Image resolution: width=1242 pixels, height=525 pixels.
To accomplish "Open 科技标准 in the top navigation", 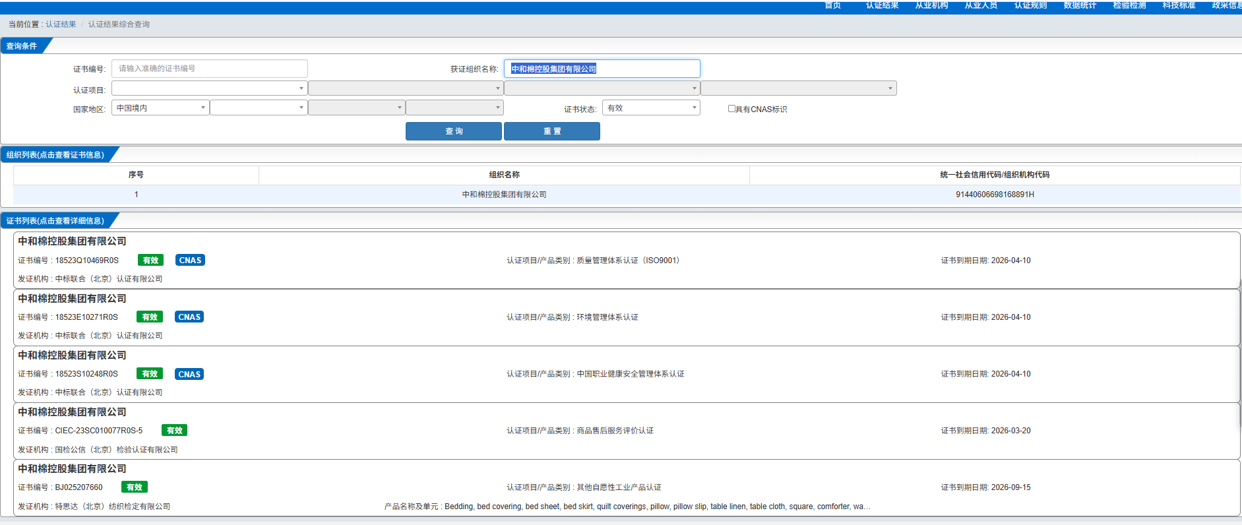I will click(1179, 5).
